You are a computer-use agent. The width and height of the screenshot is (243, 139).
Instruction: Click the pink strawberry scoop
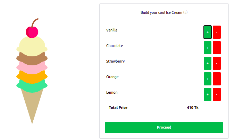tap(32, 66)
